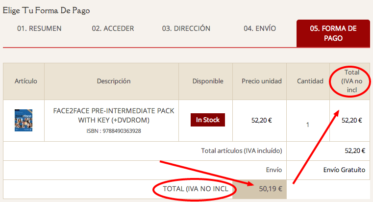Image resolution: width=373 pixels, height=202 pixels.
Task: Click the quantity value 1
Action: point(308,125)
